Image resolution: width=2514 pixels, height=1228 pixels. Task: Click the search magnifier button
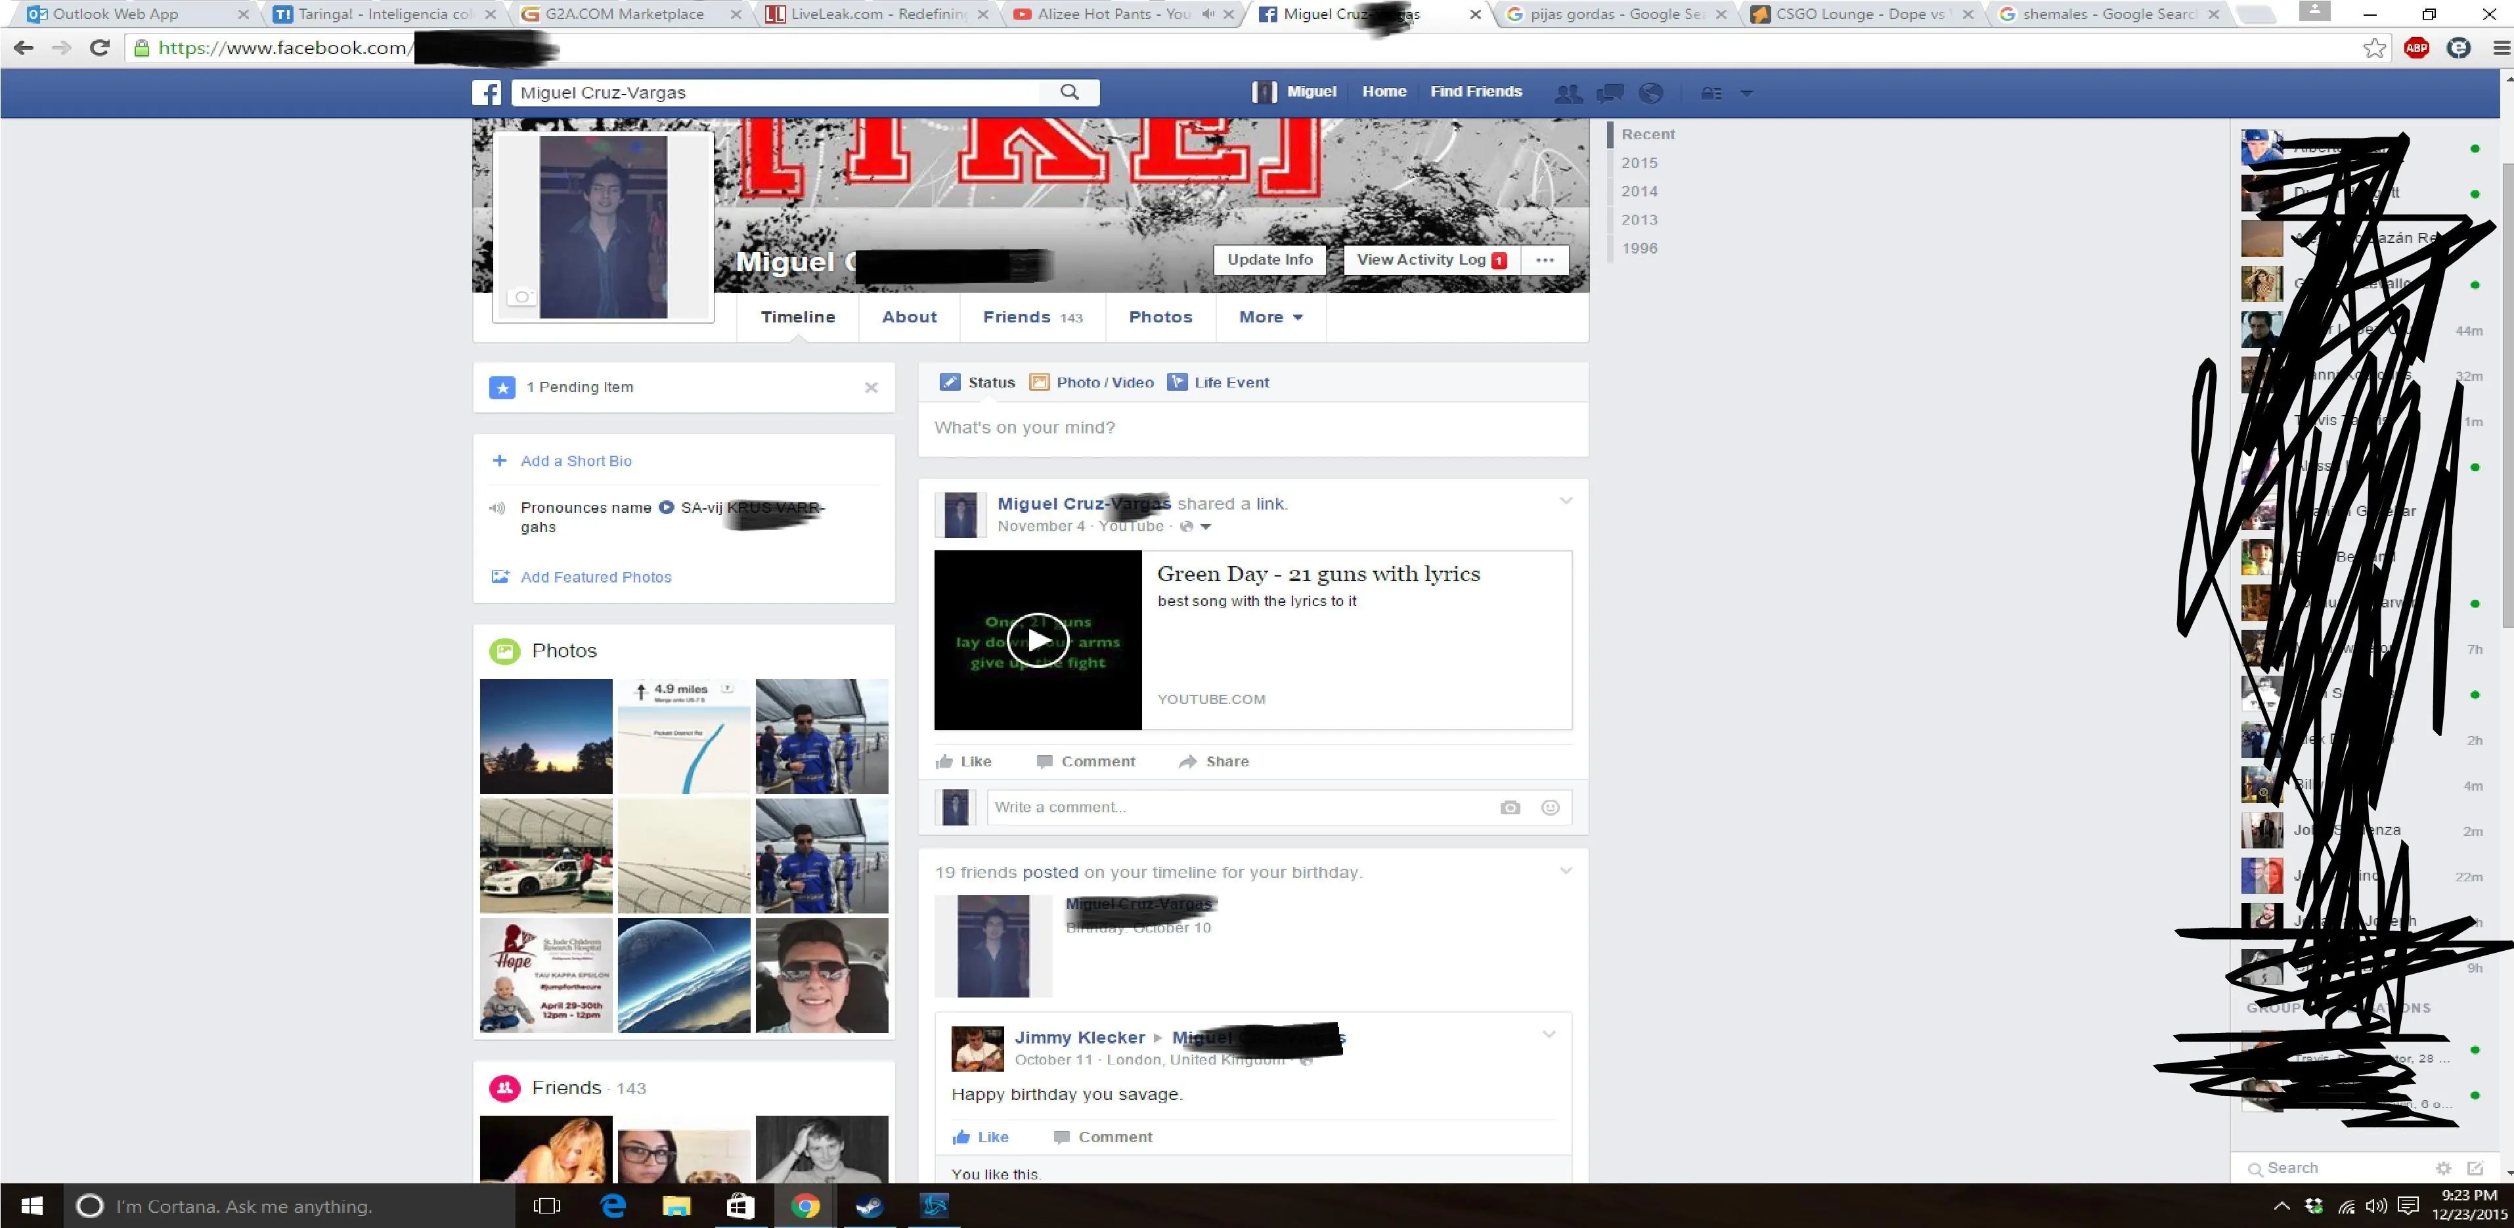(x=1070, y=92)
